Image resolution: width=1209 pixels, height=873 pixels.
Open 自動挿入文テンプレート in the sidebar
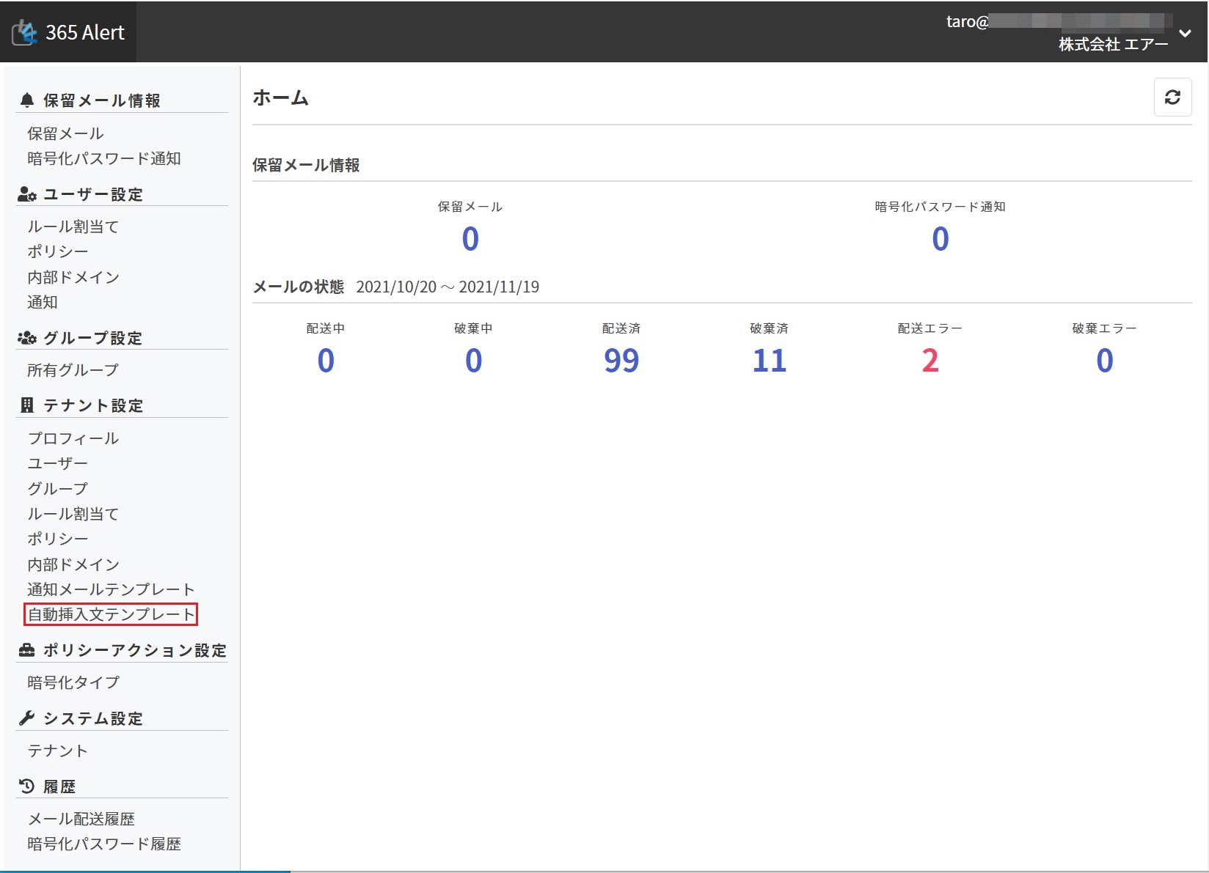pyautogui.click(x=111, y=614)
